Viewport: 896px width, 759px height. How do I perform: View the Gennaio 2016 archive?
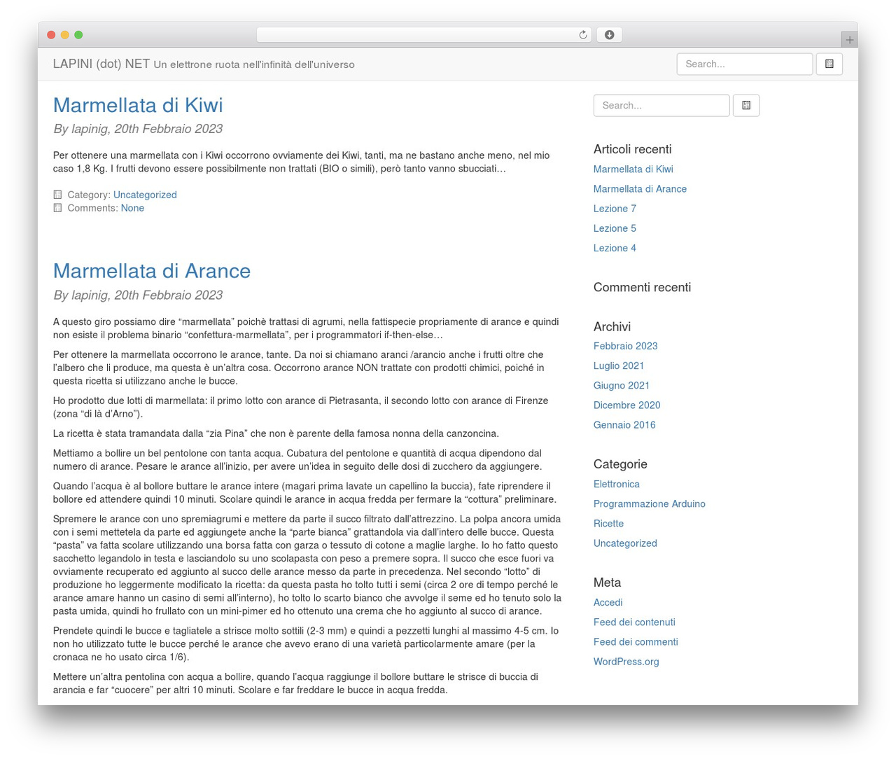(x=624, y=424)
